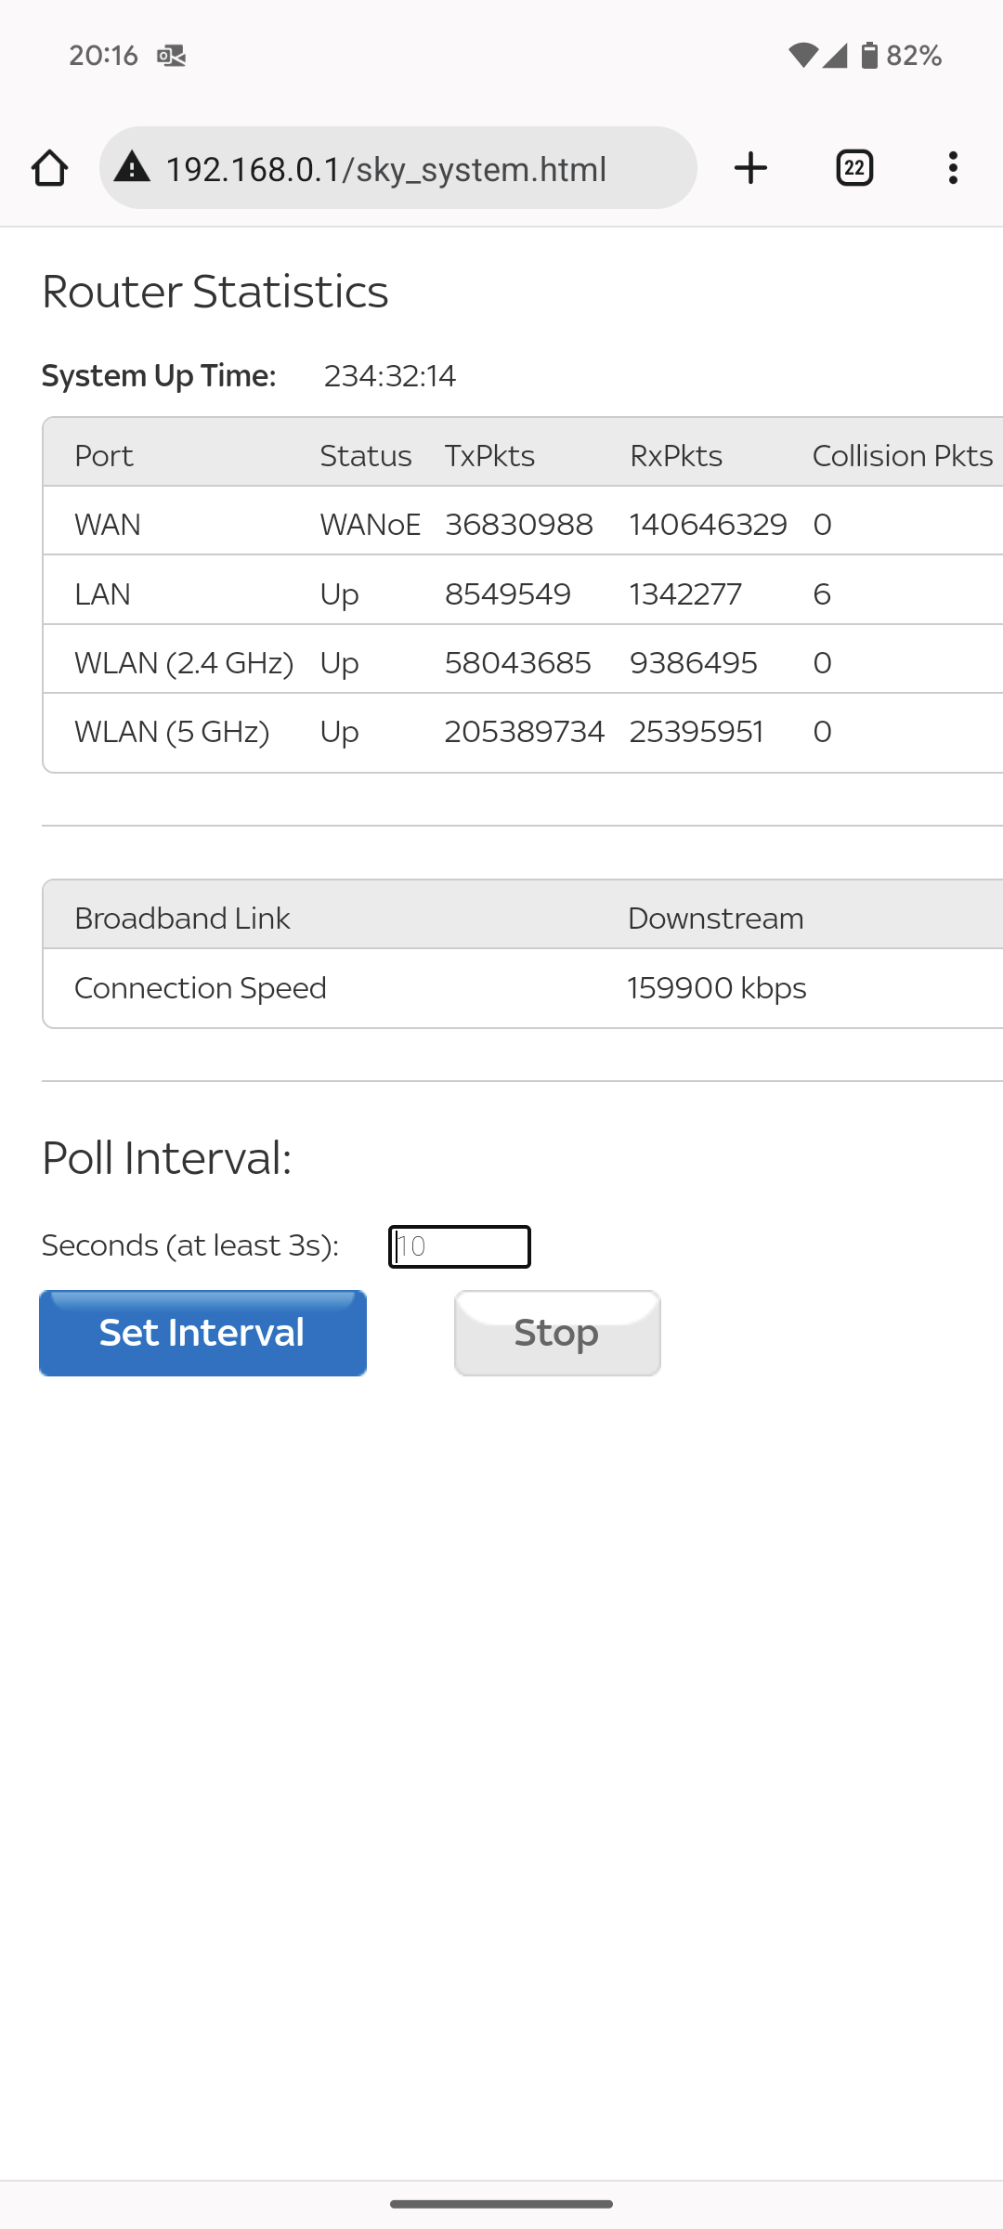This screenshot has height=2229, width=1003.
Task: Tap the screen cast icon beside clock
Action: [171, 56]
